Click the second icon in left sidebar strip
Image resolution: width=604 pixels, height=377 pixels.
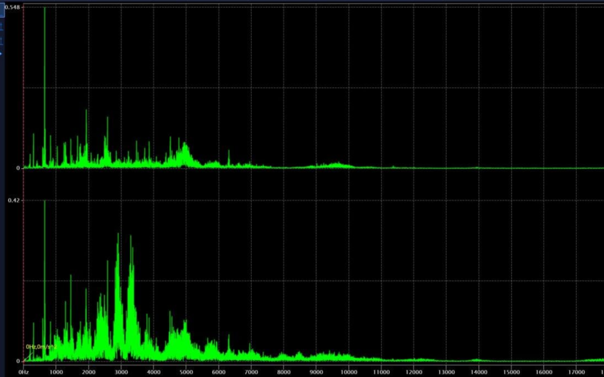(x=1, y=27)
